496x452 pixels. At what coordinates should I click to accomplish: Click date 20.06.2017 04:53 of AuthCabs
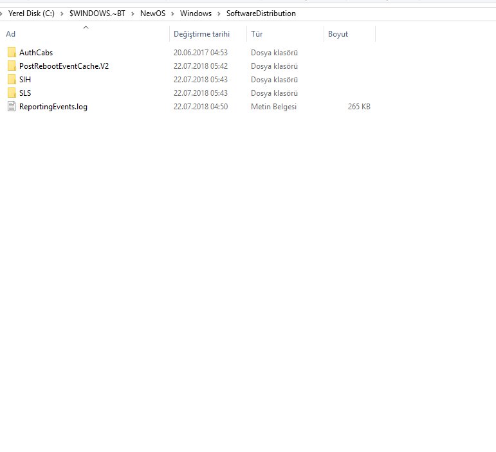(x=201, y=53)
